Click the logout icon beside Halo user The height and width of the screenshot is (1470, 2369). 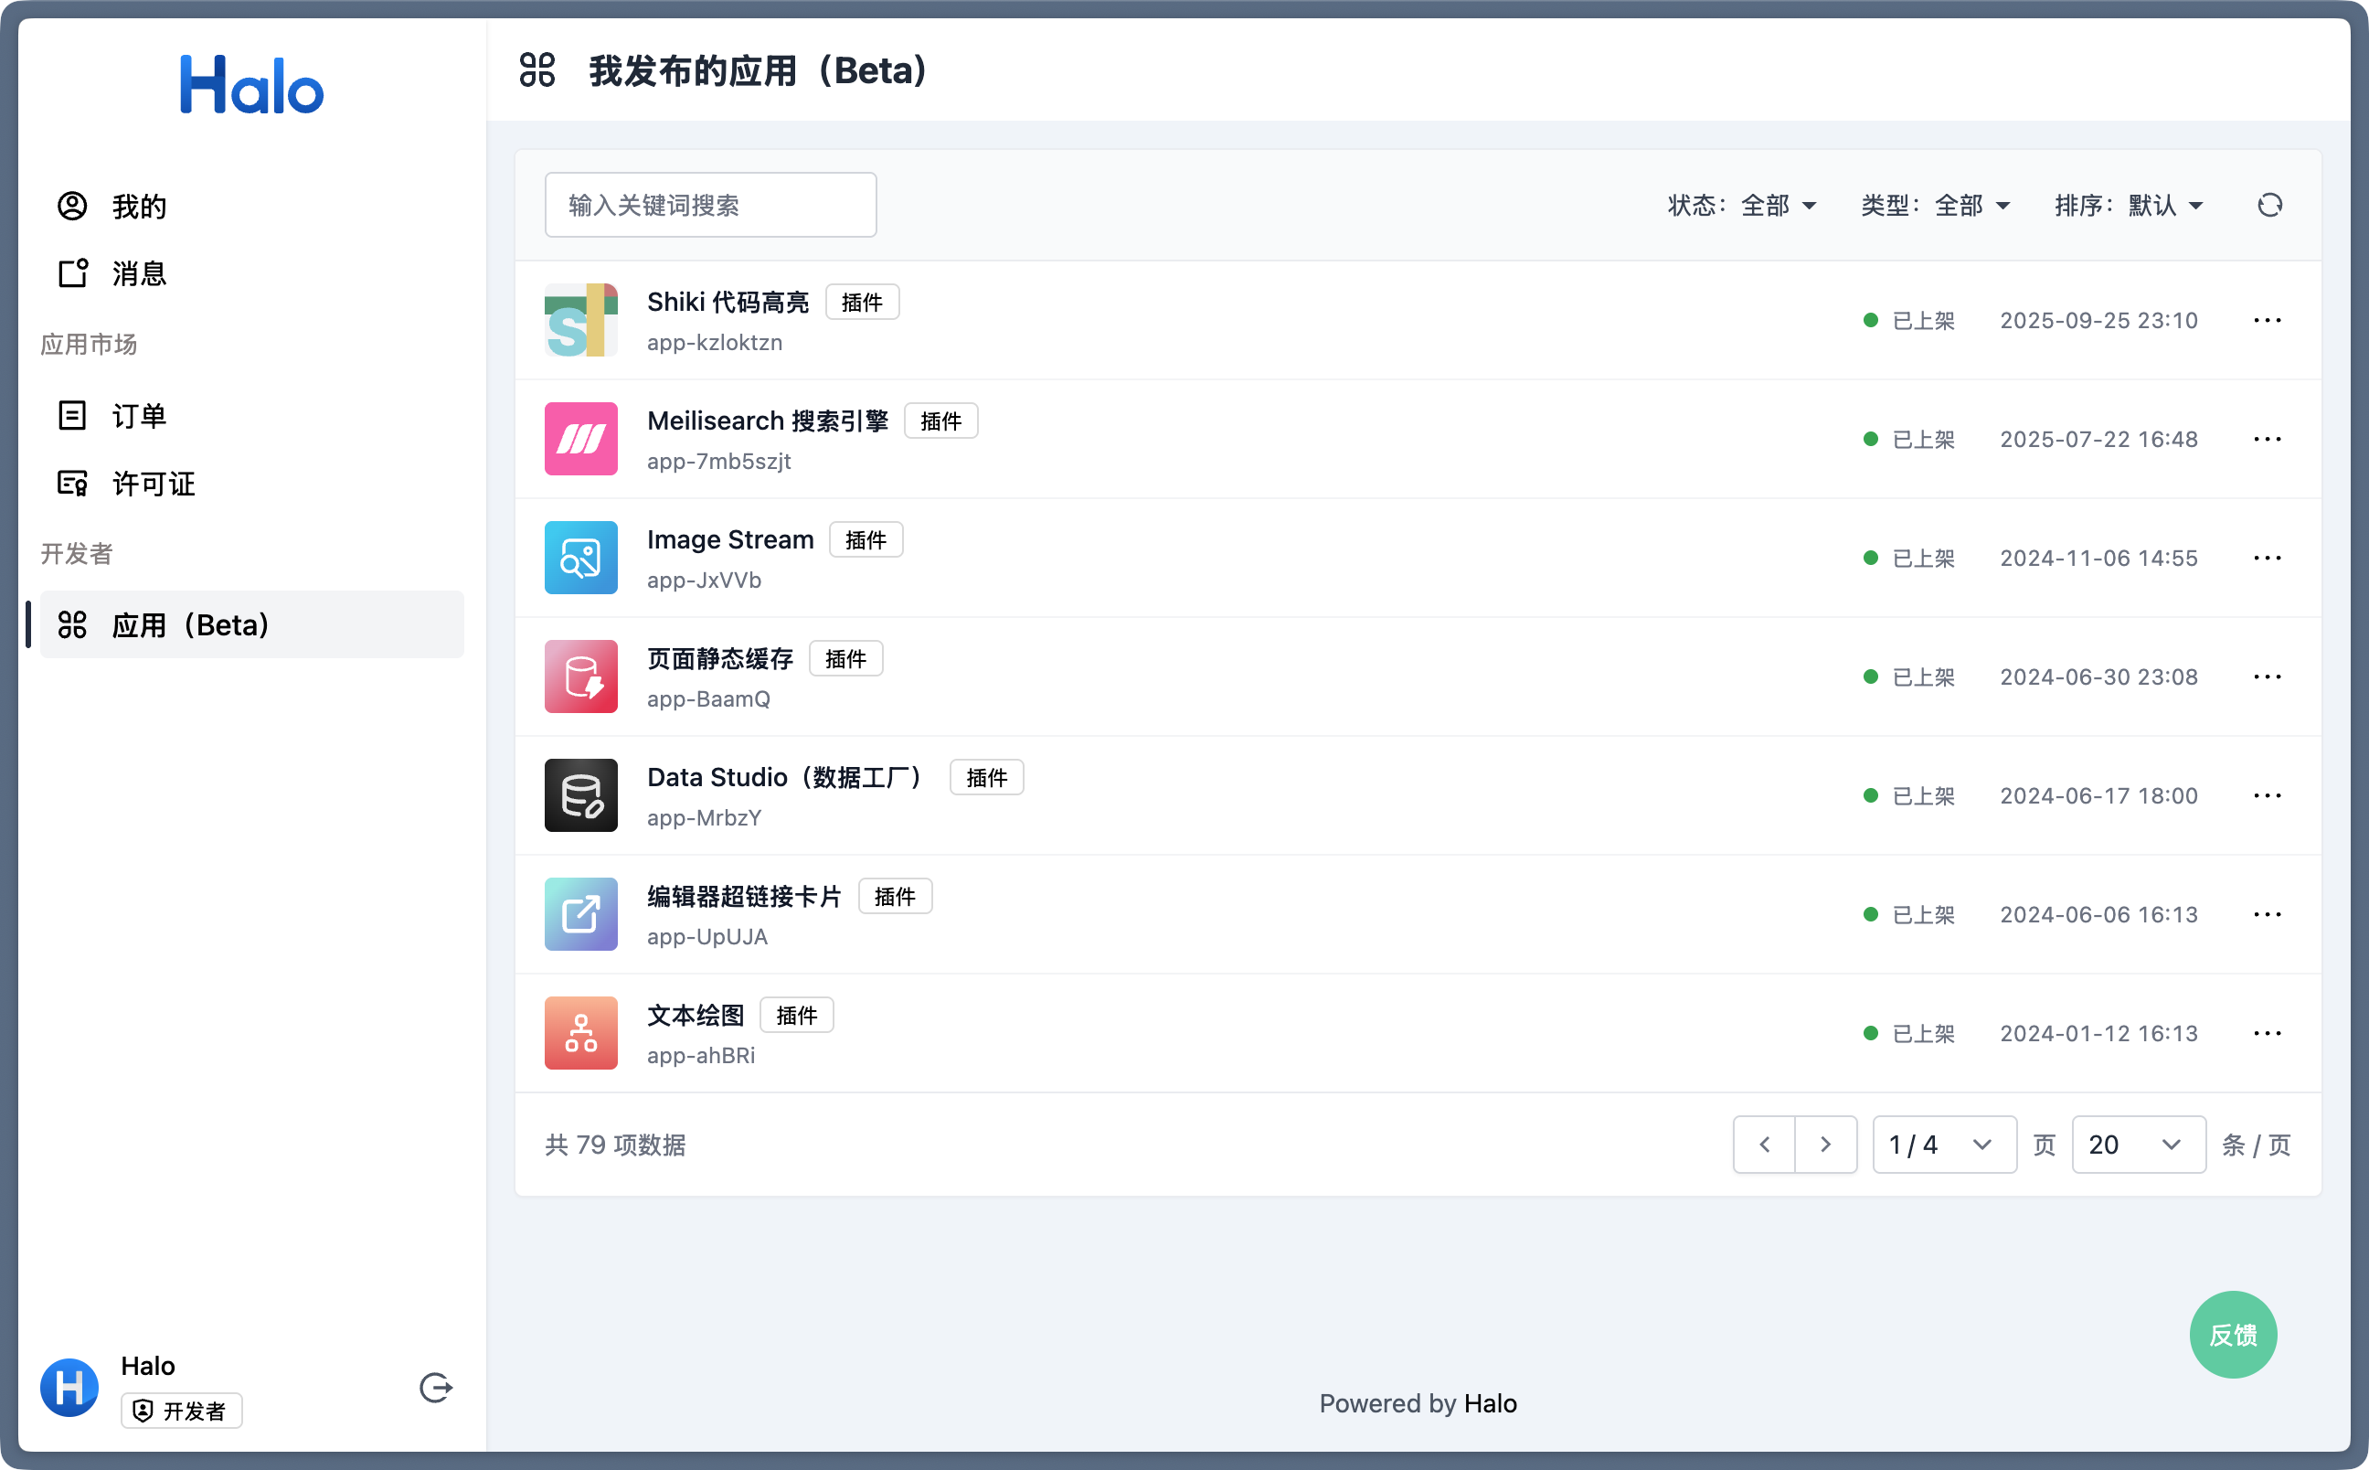[435, 1388]
